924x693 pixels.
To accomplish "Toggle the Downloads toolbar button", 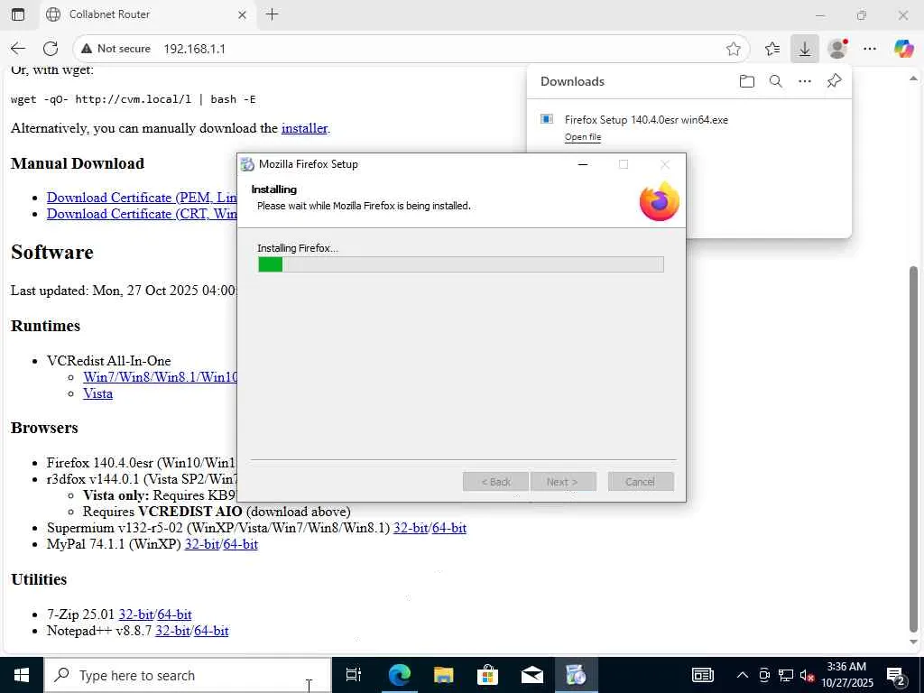I will point(804,49).
